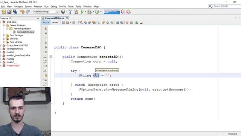The width and height of the screenshot is (241, 136).
Task: Open the Tools menu
Action: 78,6
